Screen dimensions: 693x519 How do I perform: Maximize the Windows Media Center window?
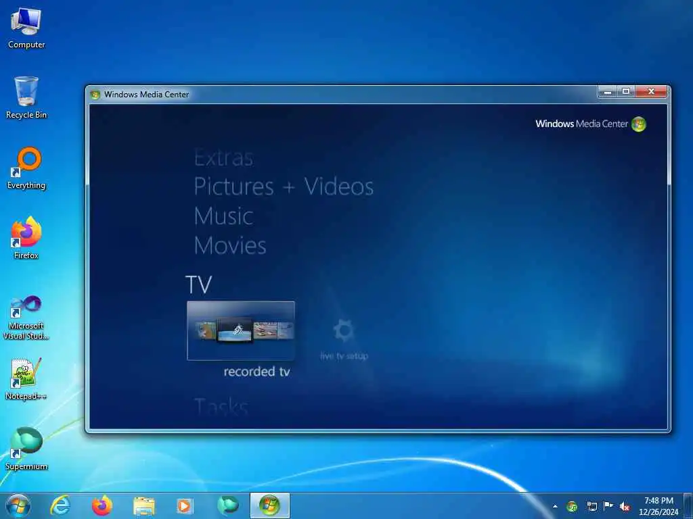point(626,92)
